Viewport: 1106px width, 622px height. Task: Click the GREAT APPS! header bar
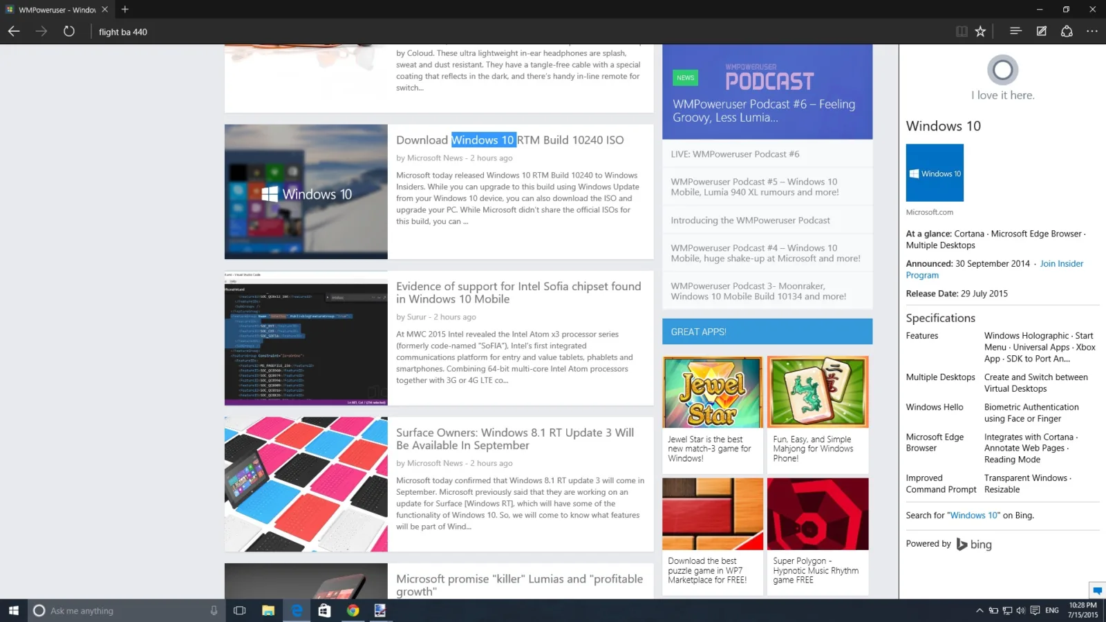(x=767, y=332)
